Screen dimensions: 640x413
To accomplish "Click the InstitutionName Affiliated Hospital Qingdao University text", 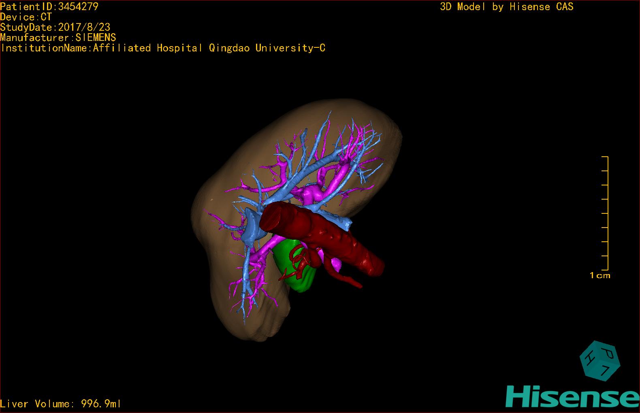I will [163, 48].
